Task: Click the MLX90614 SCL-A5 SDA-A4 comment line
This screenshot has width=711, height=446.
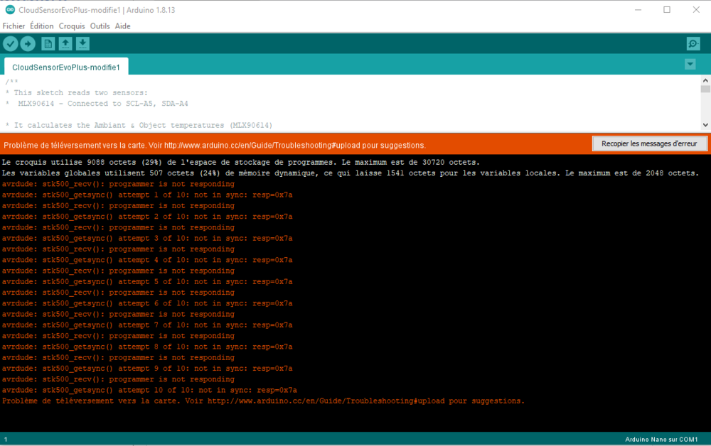Action: [x=97, y=103]
